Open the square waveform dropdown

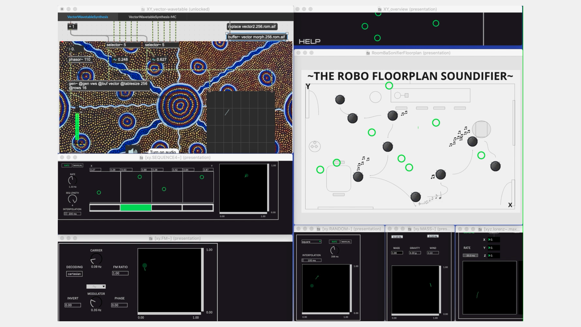point(311,242)
